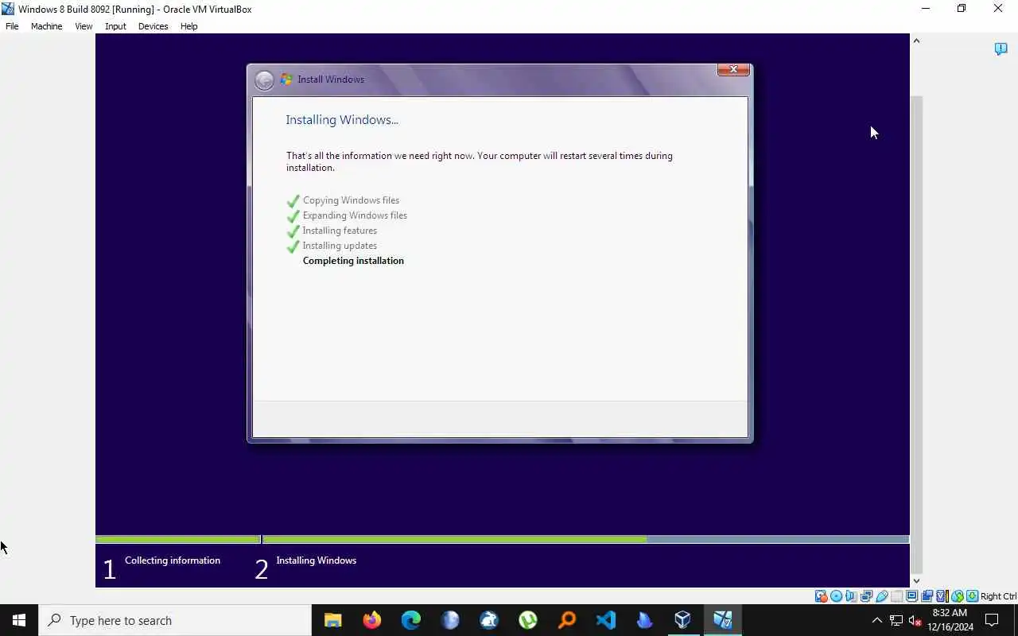This screenshot has height=636, width=1018.
Task: Open the VirtualBox notification center icon
Action: click(x=1001, y=49)
